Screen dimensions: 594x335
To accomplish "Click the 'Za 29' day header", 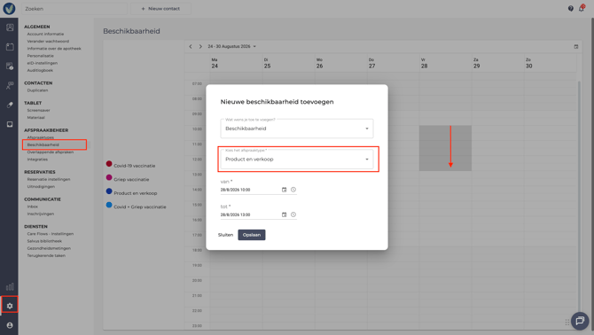I will pos(477,63).
